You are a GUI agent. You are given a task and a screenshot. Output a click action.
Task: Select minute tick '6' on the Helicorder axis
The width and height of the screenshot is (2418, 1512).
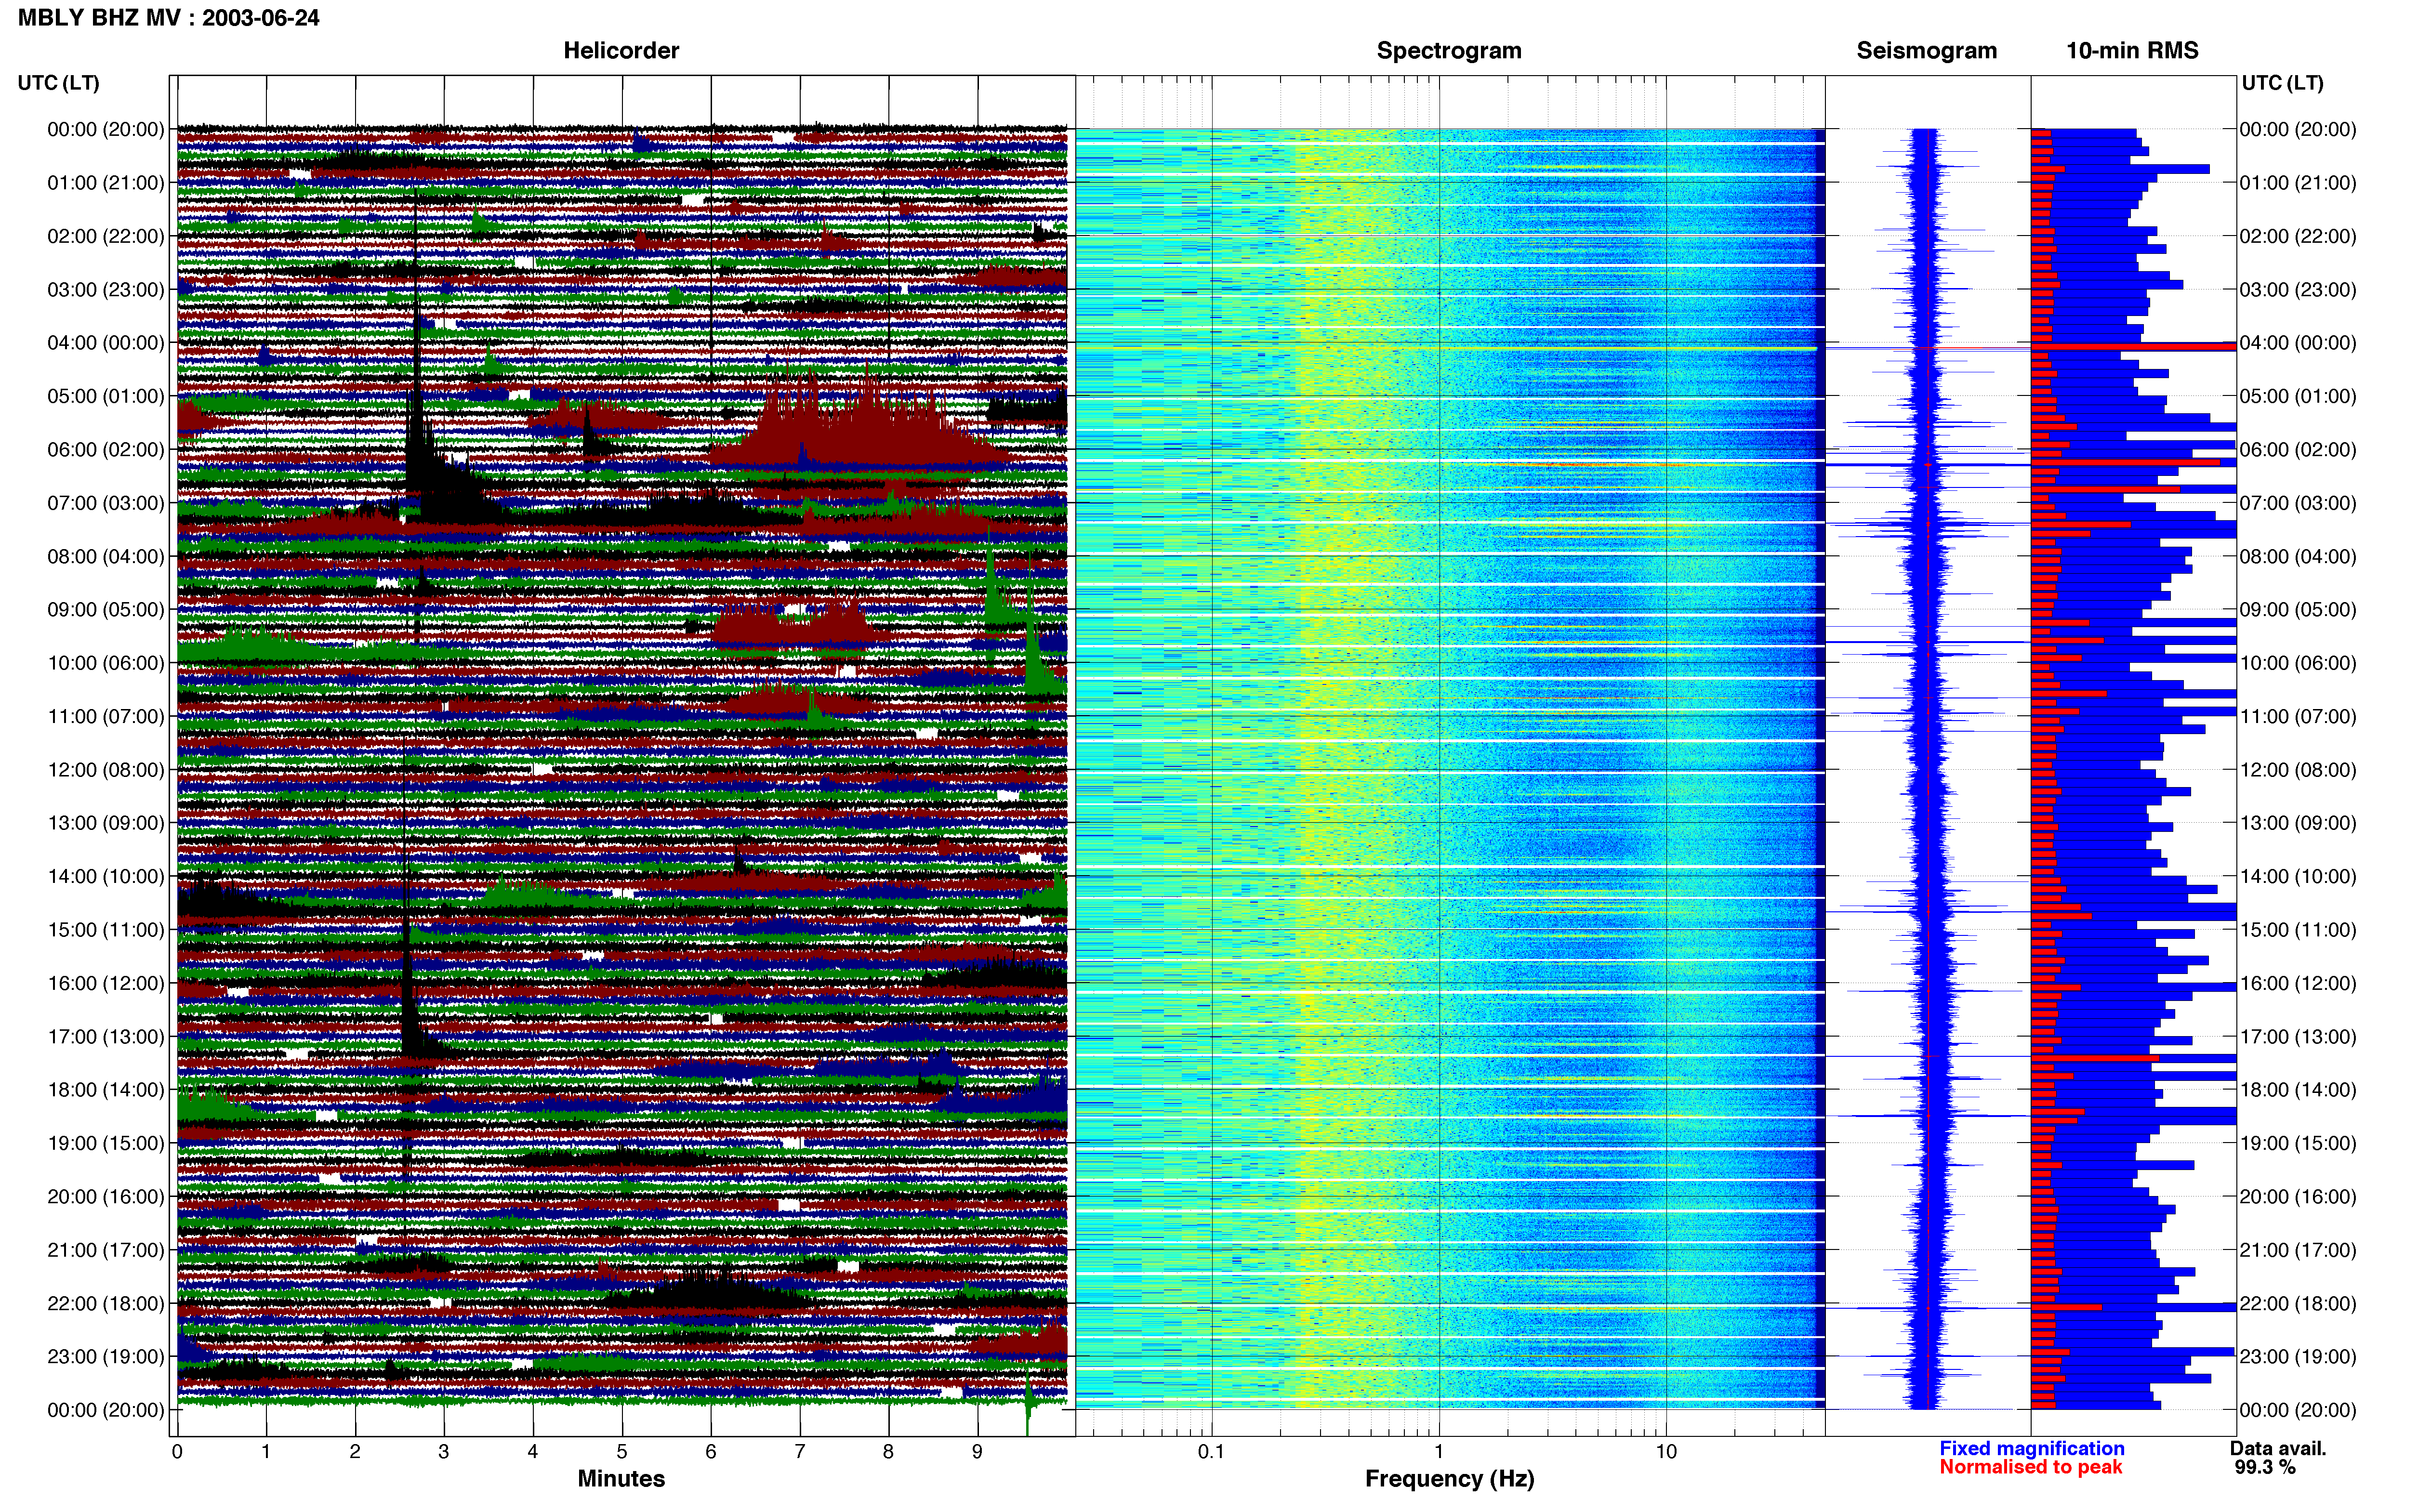pyautogui.click(x=711, y=1452)
